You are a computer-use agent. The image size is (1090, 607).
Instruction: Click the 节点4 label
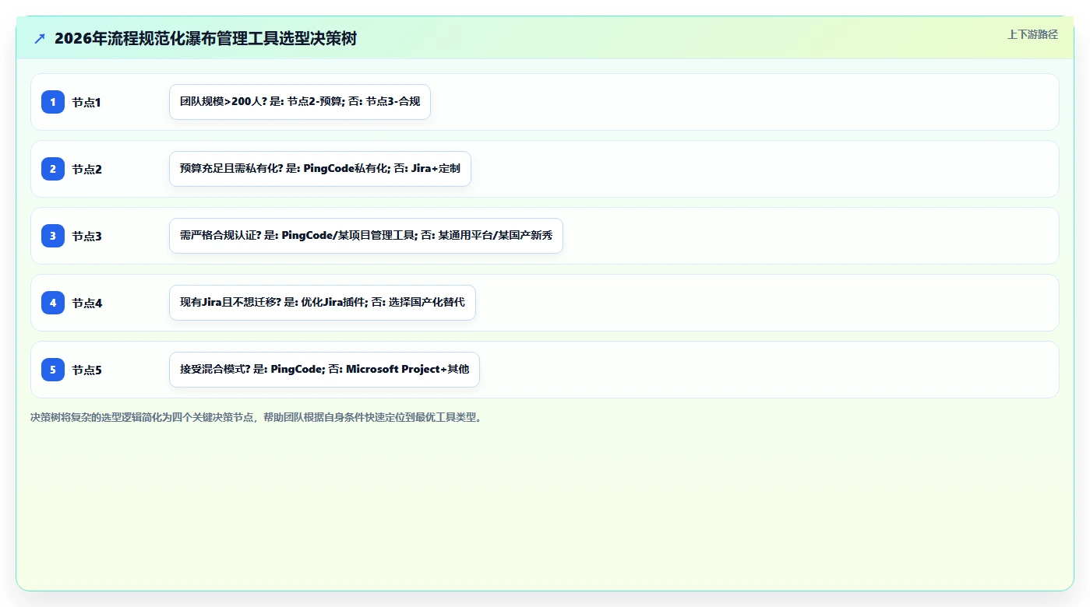[87, 303]
